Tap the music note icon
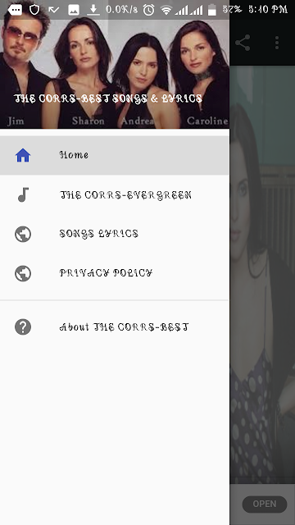Image resolution: width=295 pixels, height=525 pixels. tap(23, 194)
